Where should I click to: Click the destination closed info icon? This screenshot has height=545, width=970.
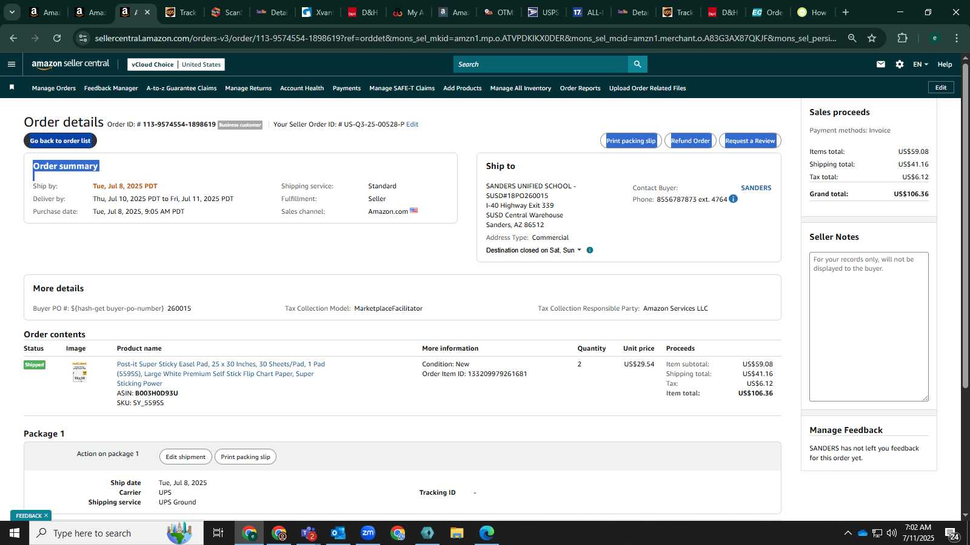(590, 250)
